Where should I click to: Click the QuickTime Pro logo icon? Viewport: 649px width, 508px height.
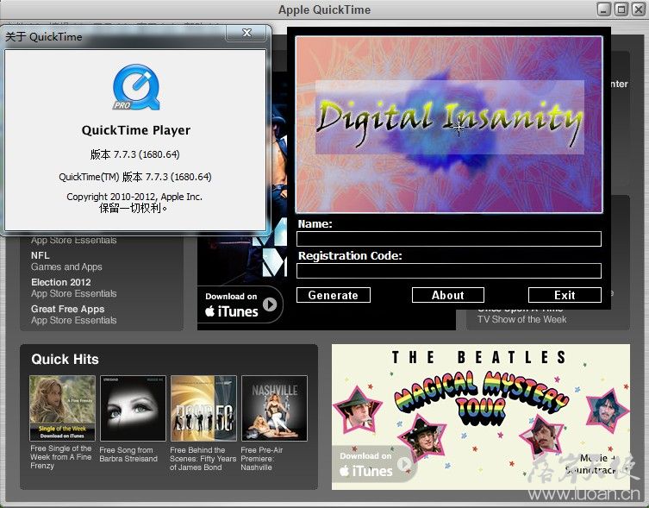tap(136, 87)
